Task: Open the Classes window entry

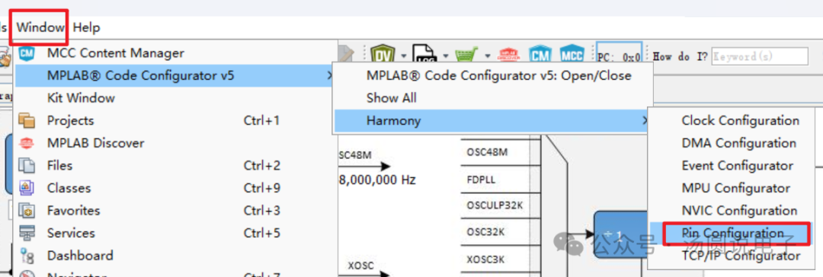Action: (x=69, y=188)
